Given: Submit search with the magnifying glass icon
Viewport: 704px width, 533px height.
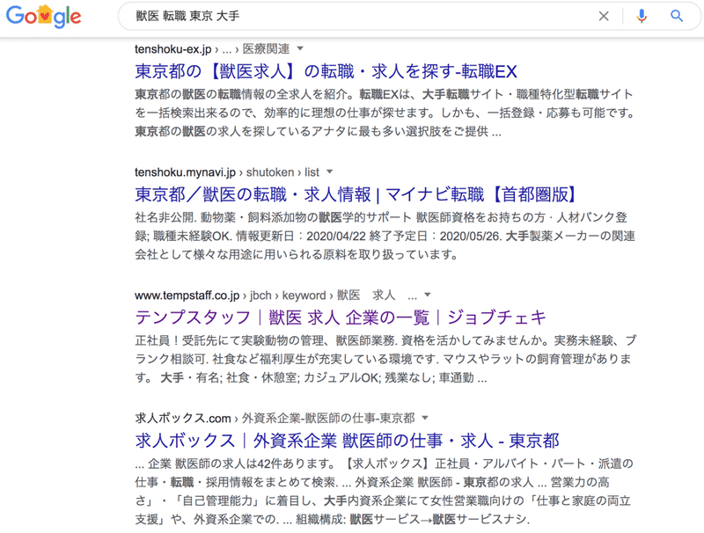Looking at the screenshot, I should [677, 16].
